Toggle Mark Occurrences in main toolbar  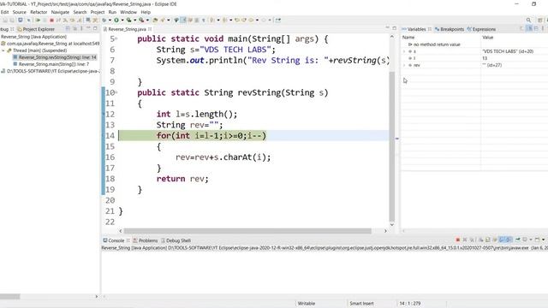183,21
